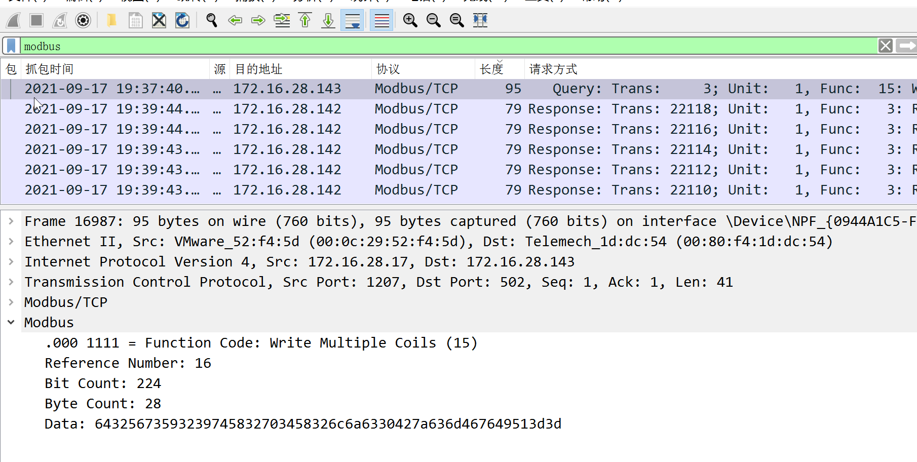Reset text zoom to normal size
Image resolution: width=917 pixels, height=462 pixels.
tap(457, 20)
